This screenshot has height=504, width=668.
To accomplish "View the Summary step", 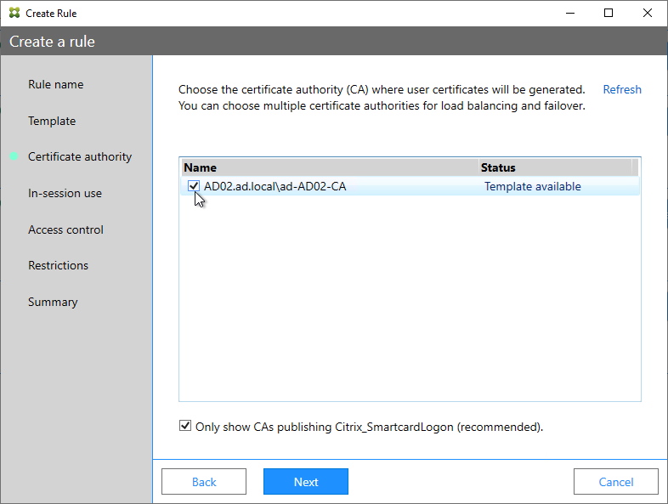I will (53, 302).
